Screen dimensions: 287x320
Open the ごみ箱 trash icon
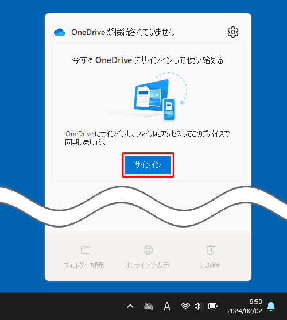coord(210,250)
